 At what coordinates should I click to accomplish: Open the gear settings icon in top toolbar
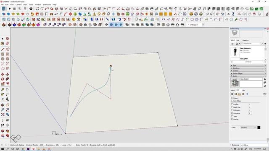click(x=31, y=8)
